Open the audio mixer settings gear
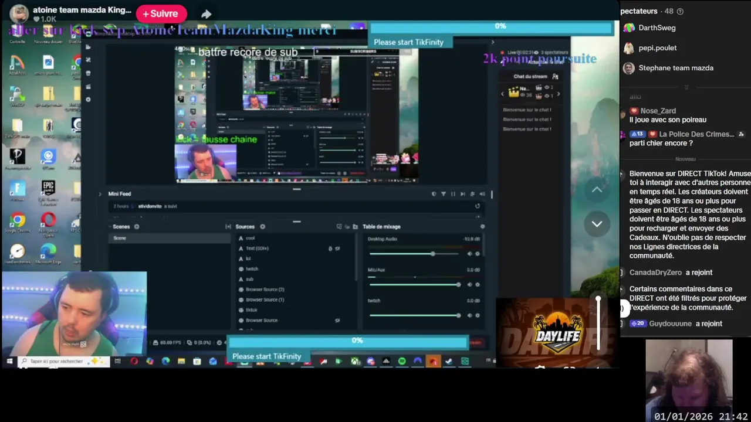The image size is (751, 422). (x=482, y=226)
